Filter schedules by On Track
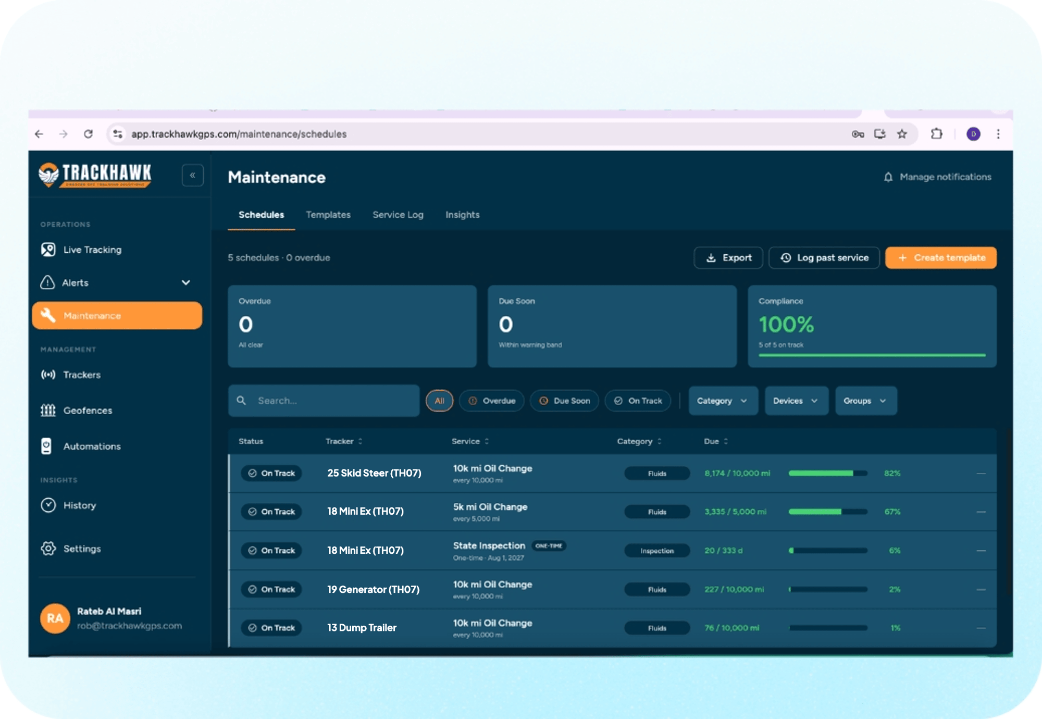This screenshot has height=719, width=1042. (638, 401)
